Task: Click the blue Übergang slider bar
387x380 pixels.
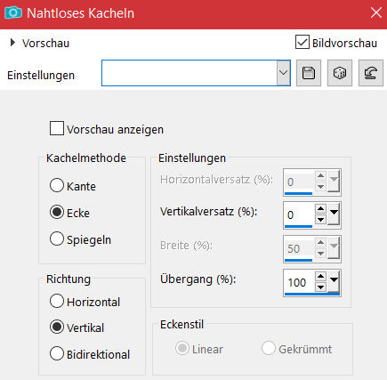Action: [312, 295]
